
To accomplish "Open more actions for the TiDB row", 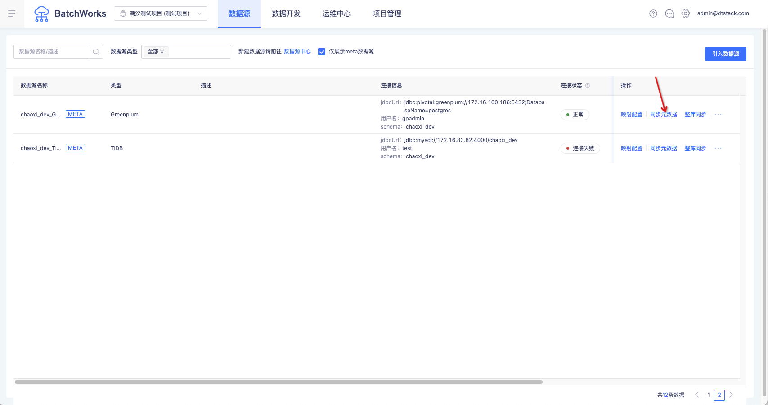I will (x=718, y=148).
